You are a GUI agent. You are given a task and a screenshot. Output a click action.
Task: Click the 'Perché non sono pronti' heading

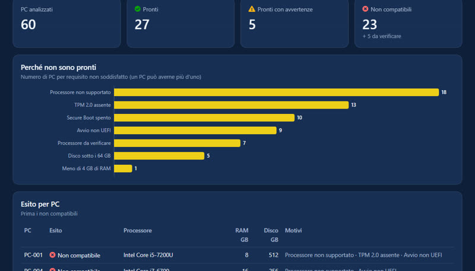[x=58, y=68]
